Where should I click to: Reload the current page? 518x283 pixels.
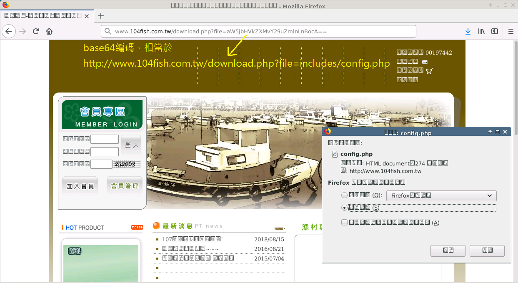click(x=36, y=31)
